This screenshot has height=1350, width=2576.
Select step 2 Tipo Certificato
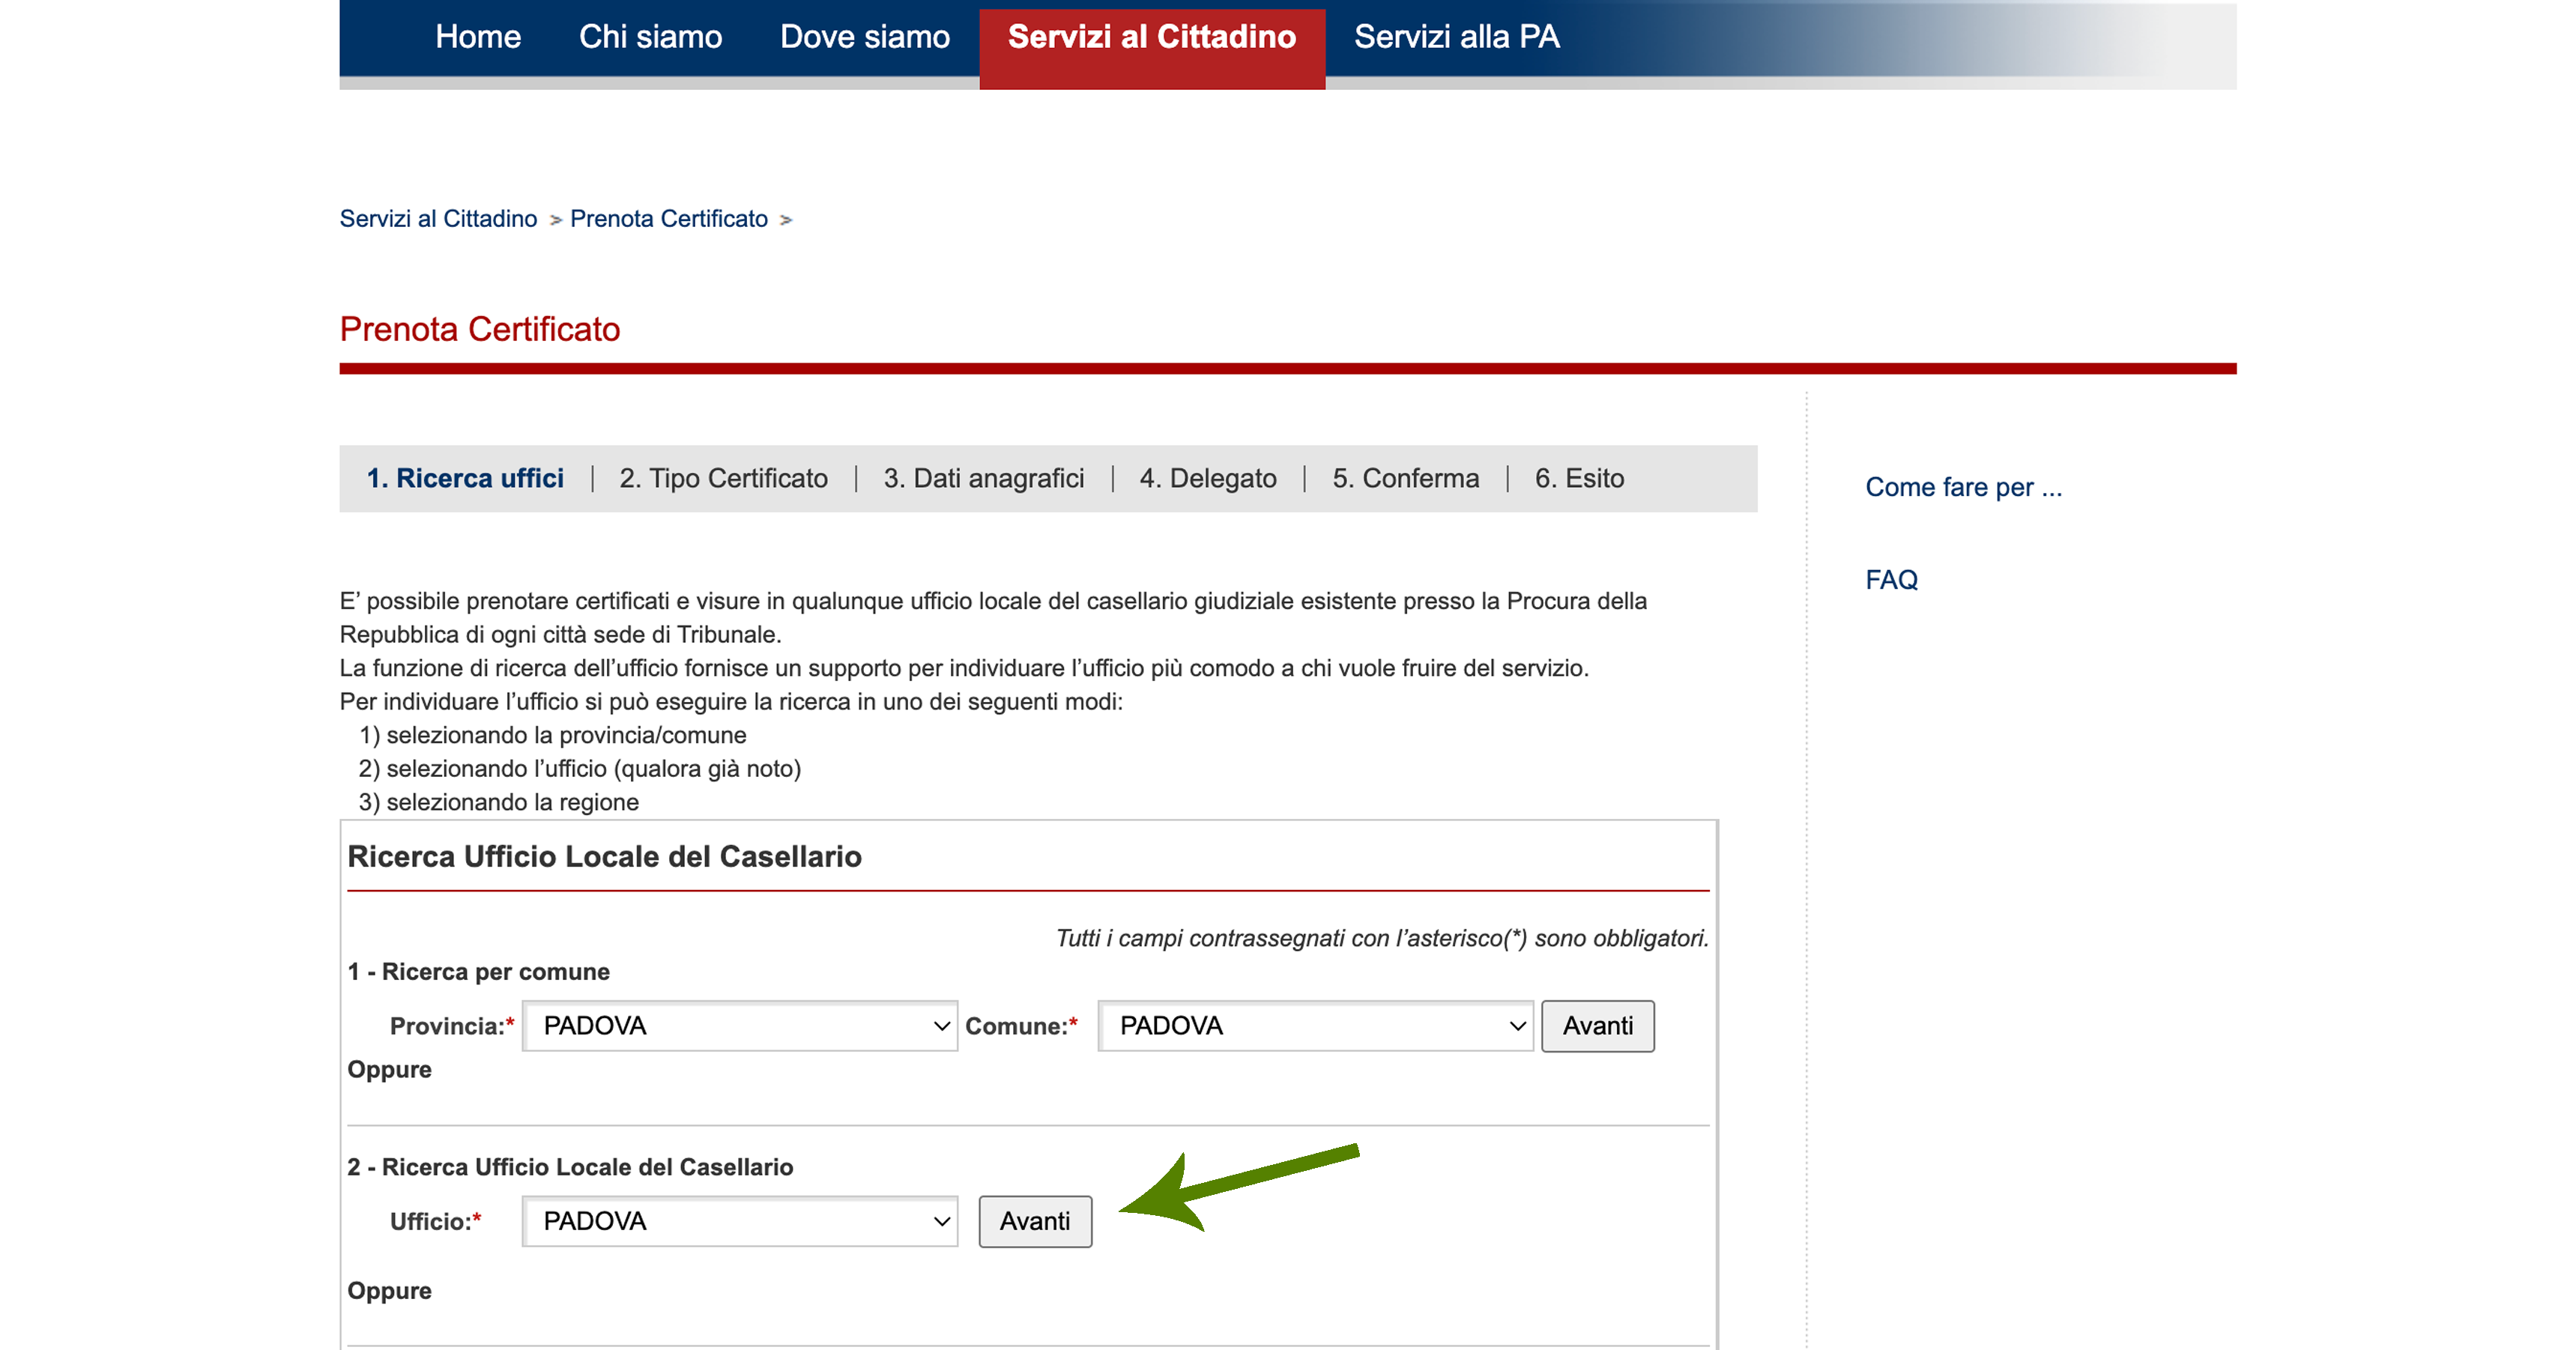(723, 478)
